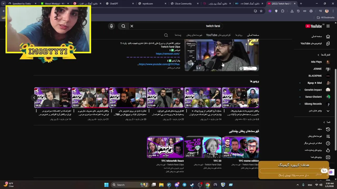Click the shield extension icon in the toolbar
337x189 pixels.
point(276,11)
